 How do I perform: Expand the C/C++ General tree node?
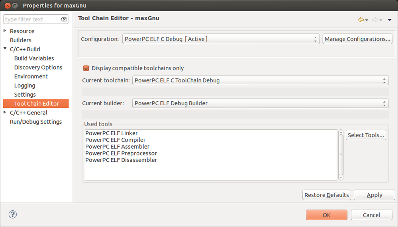tap(5, 113)
